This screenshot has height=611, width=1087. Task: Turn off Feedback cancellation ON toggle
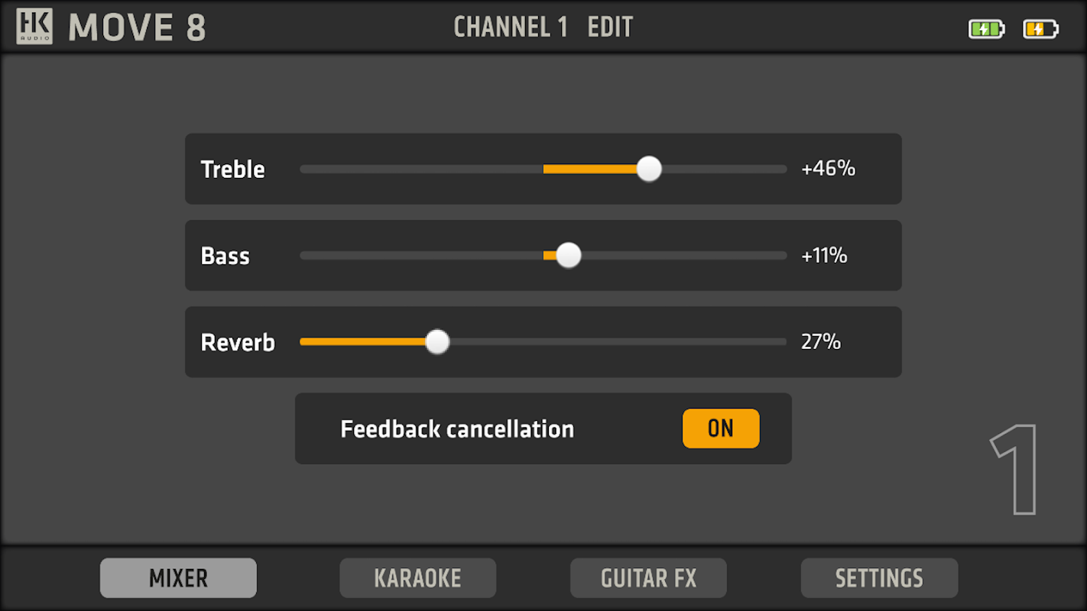(721, 428)
